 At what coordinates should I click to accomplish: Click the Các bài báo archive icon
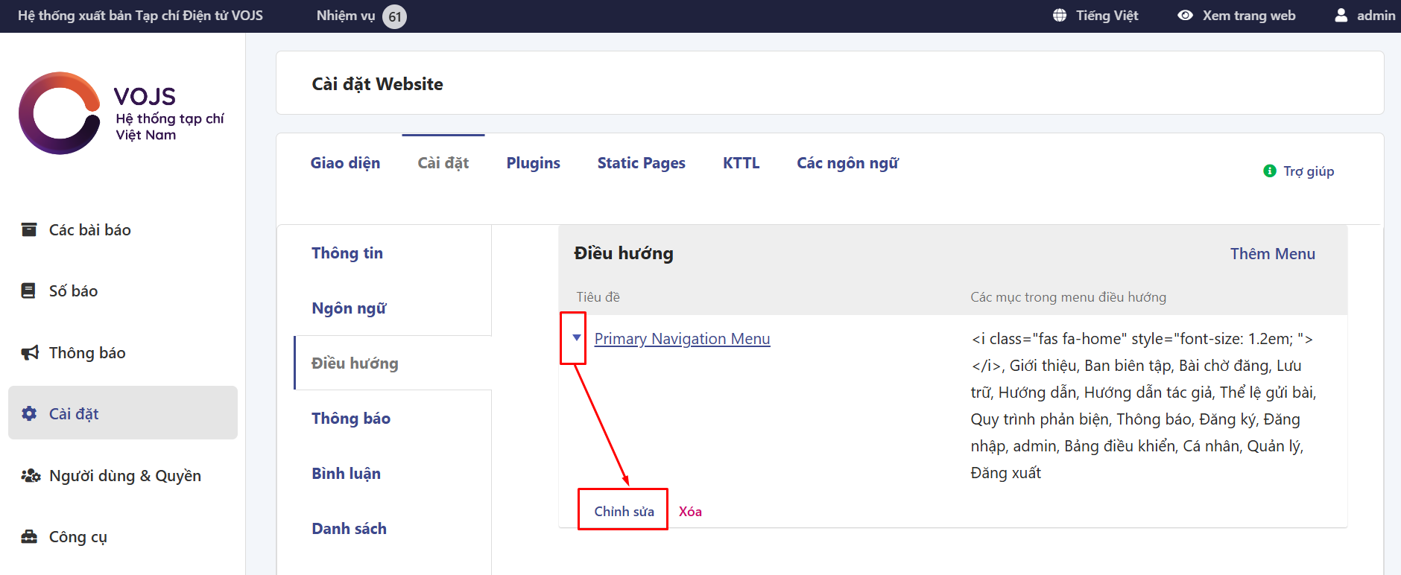(29, 229)
